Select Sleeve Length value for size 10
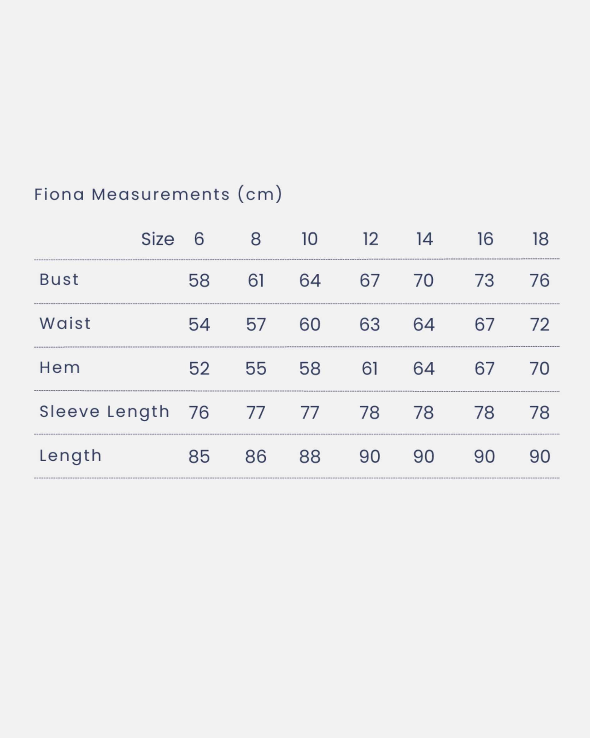The image size is (590, 738). click(x=309, y=413)
